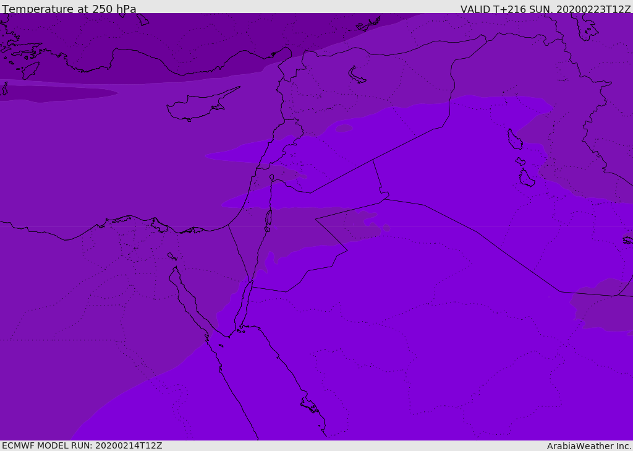Click the 'ArabiaWeather Inc' credit text
The image size is (633, 451).
[x=588, y=446]
